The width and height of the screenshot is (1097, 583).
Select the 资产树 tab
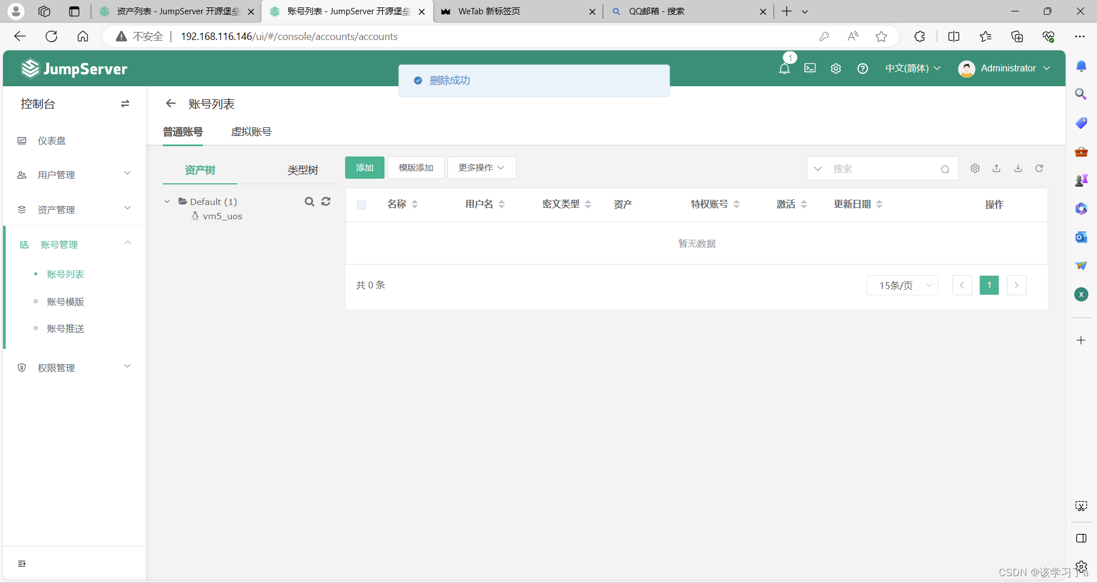coord(200,170)
